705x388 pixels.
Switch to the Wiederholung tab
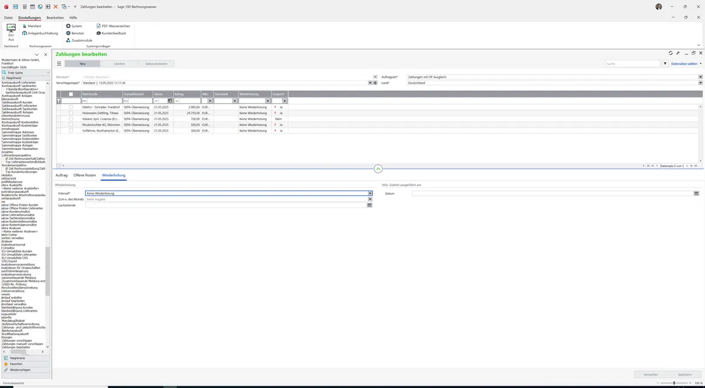(x=113, y=175)
